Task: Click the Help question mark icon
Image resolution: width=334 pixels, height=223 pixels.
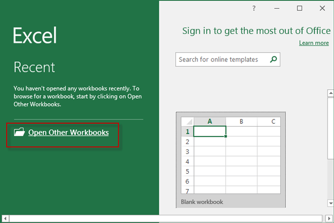Action: (254, 9)
